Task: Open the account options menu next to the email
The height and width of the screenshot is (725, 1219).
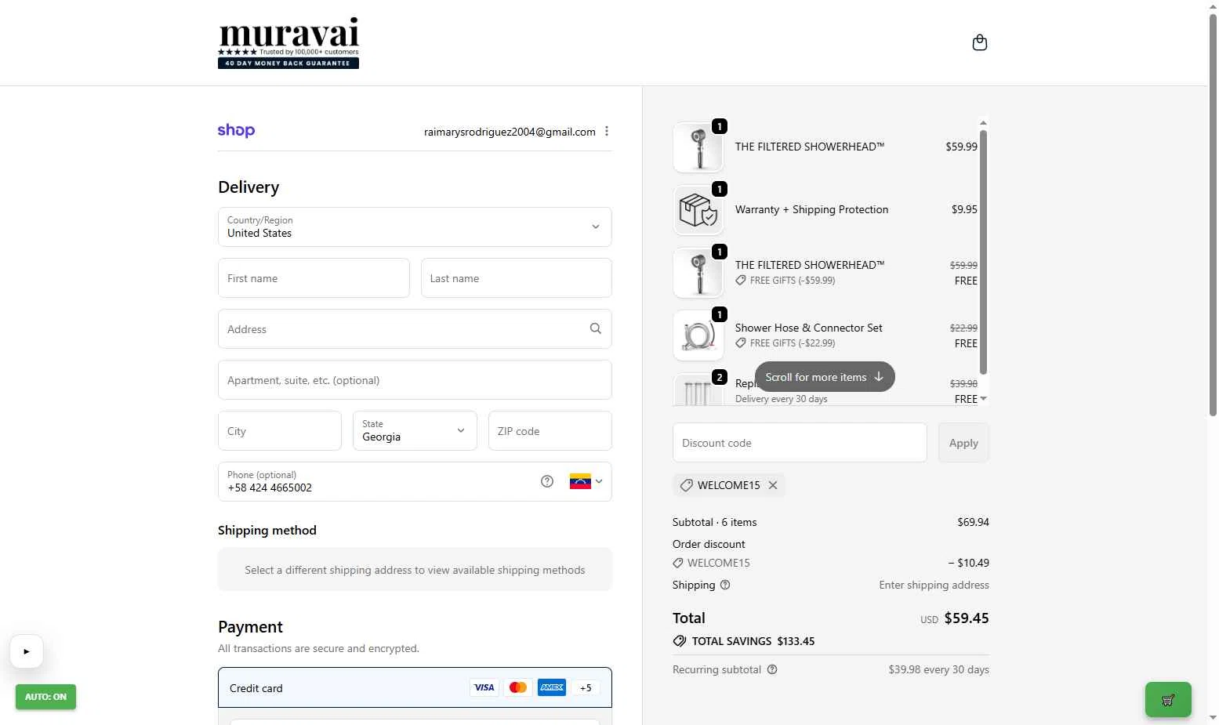Action: point(607,132)
